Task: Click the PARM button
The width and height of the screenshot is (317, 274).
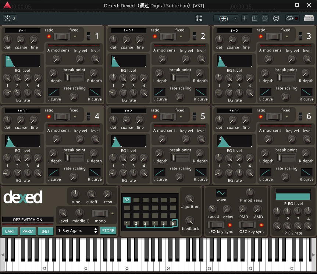Action: pyautogui.click(x=28, y=231)
